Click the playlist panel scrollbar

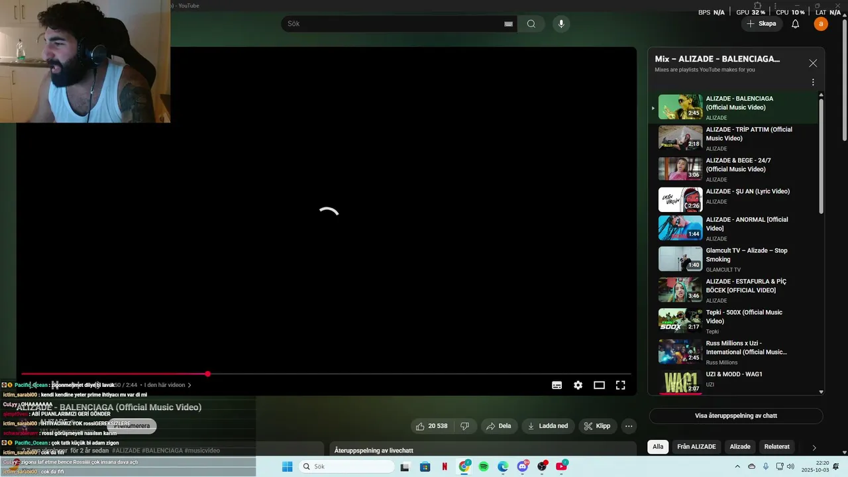coord(821,156)
